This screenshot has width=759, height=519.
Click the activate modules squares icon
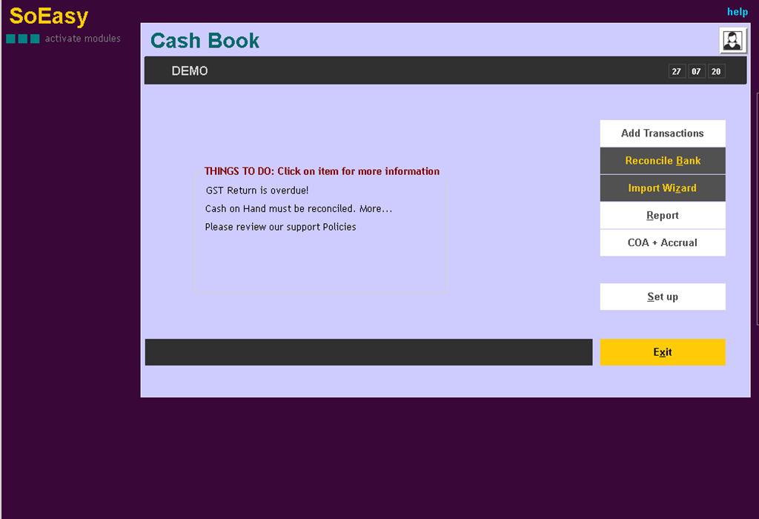pos(23,39)
